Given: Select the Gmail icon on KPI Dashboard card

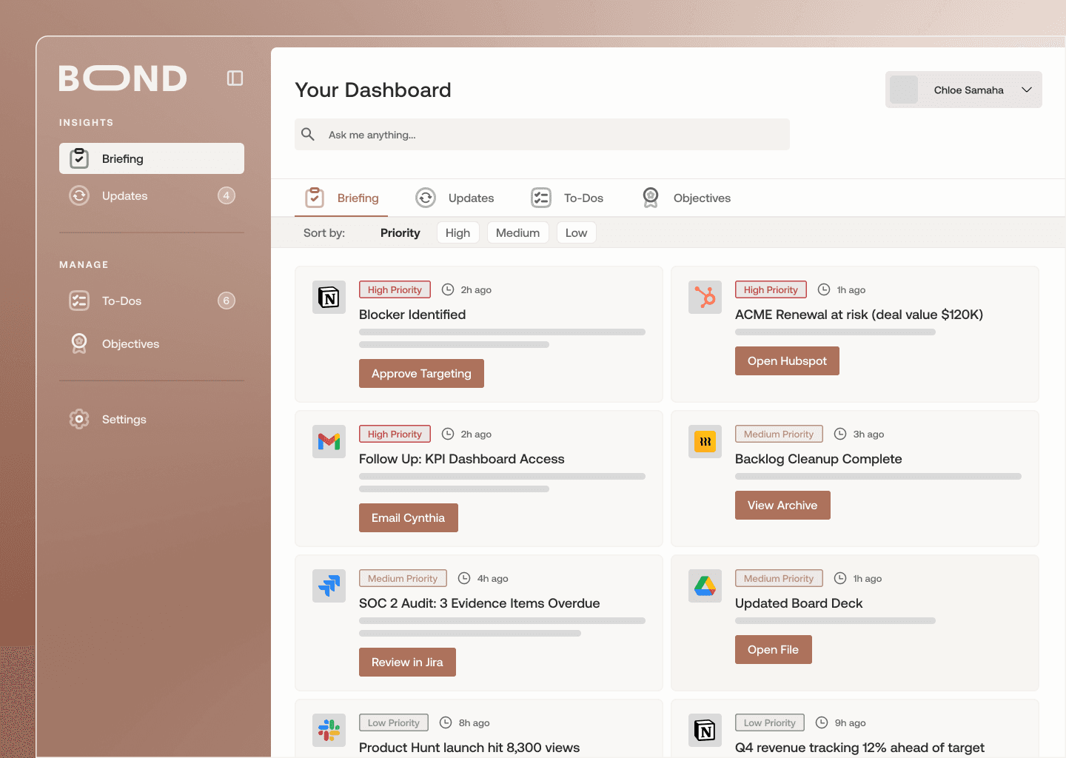Looking at the screenshot, I should pos(329,441).
